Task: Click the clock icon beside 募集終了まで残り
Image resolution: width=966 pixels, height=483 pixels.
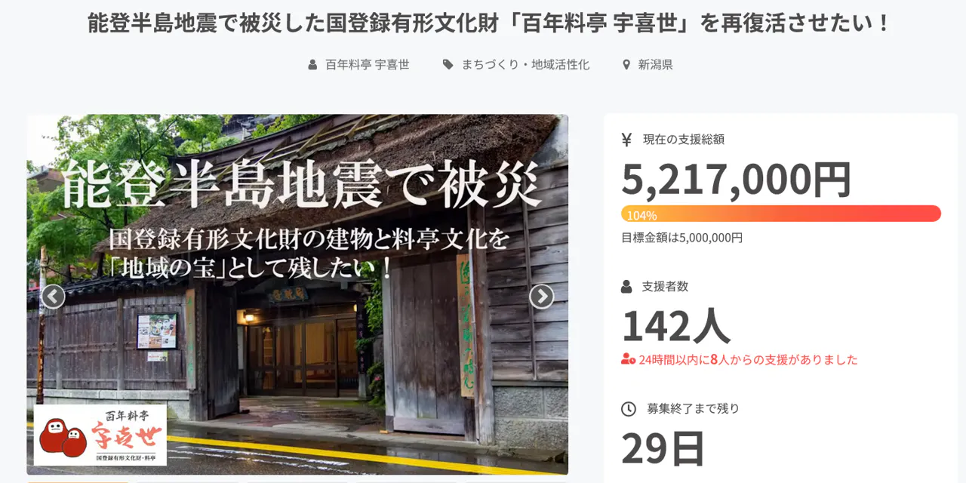Action: click(628, 408)
